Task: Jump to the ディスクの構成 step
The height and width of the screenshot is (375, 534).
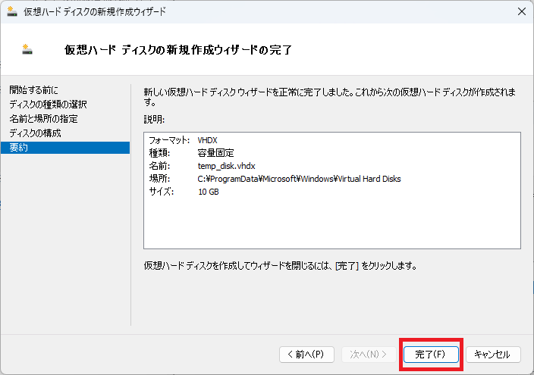Action: (35, 133)
